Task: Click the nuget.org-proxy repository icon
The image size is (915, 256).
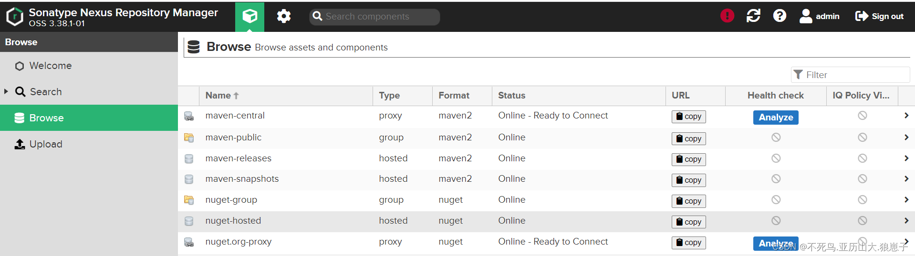Action: pos(189,242)
